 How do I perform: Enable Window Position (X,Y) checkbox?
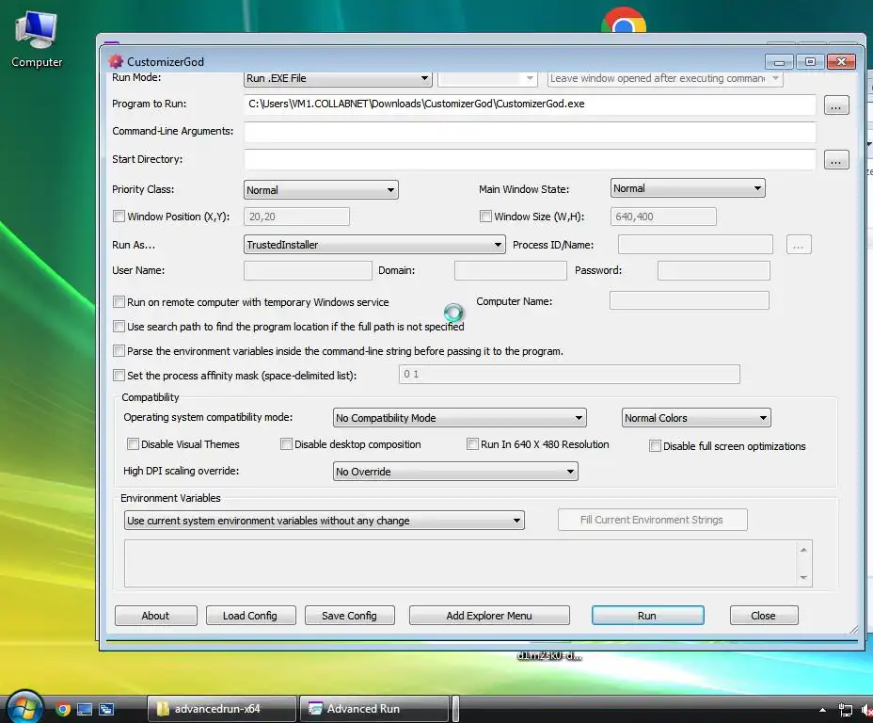click(x=119, y=217)
